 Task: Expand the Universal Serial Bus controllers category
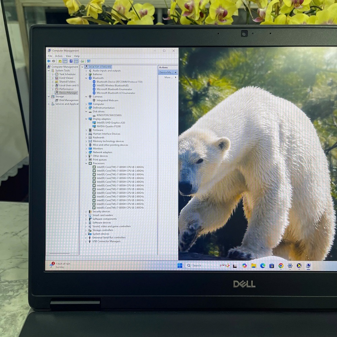[x=85, y=237]
